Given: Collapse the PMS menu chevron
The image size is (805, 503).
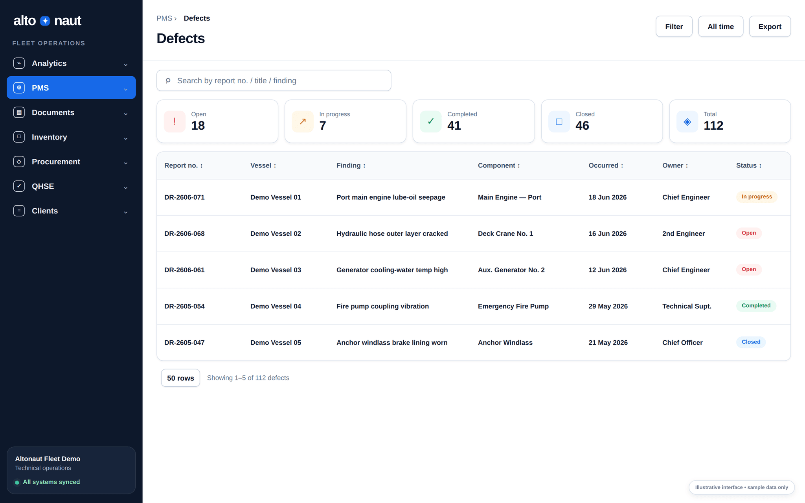Looking at the screenshot, I should pos(126,89).
